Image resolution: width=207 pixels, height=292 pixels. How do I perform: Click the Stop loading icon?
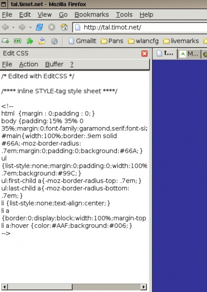pyautogui.click(x=52, y=27)
